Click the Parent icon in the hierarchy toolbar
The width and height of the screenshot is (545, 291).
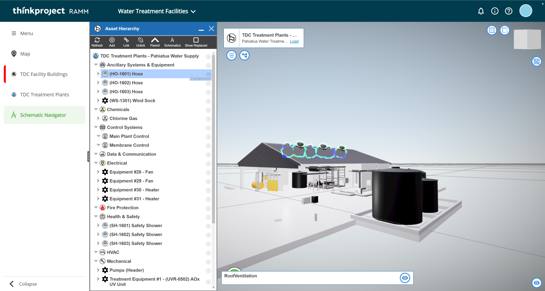(x=155, y=42)
